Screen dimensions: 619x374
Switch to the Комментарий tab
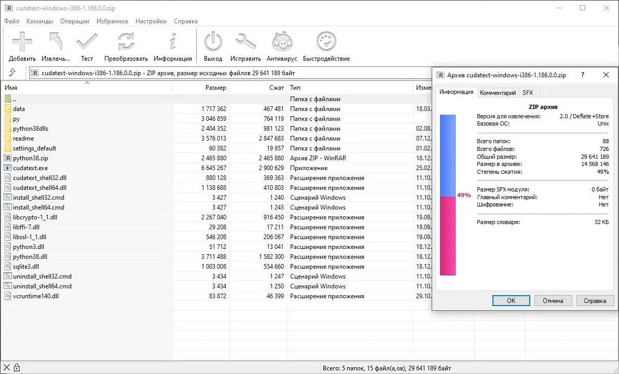(498, 93)
